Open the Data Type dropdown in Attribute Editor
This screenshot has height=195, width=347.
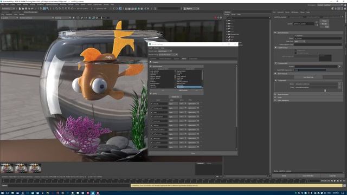click(x=300, y=41)
